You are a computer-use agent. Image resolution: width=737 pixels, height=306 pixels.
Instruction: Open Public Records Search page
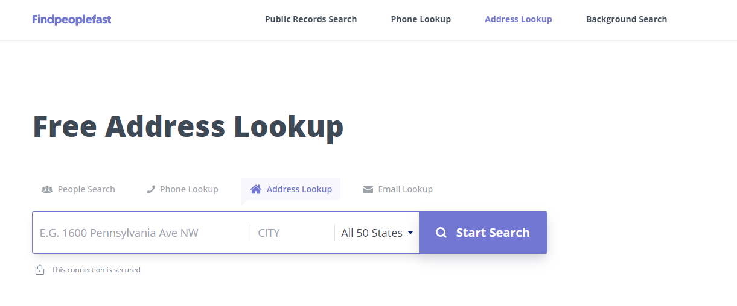click(311, 19)
